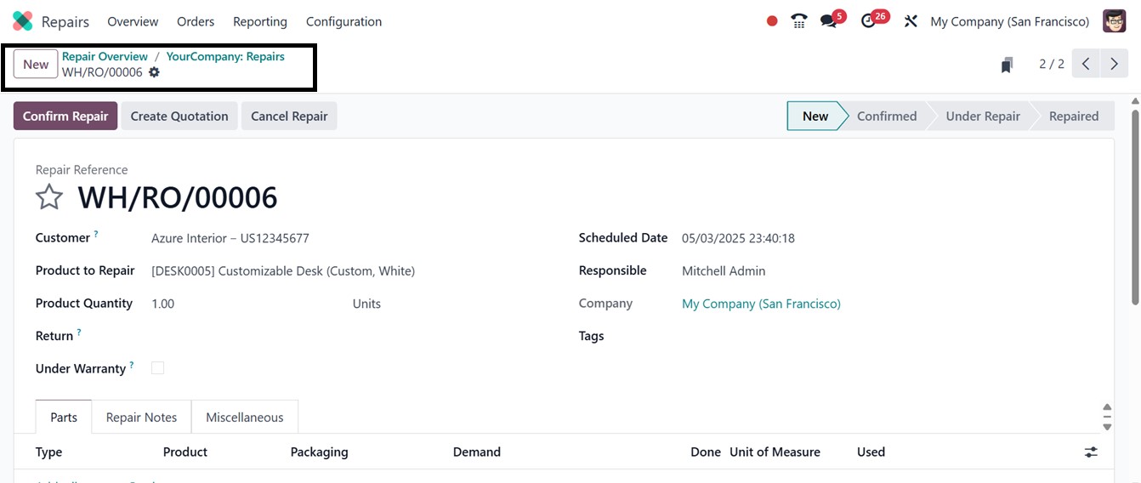Click the Odoo Repairs app logo icon
Image resolution: width=1141 pixels, height=483 pixels.
pos(23,21)
